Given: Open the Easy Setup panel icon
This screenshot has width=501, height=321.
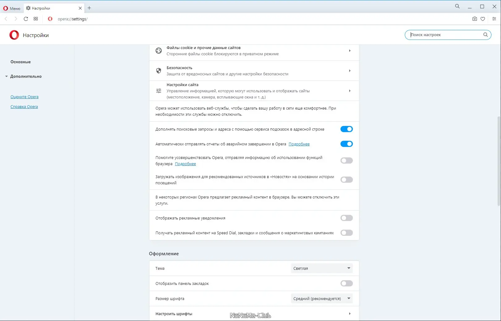Looking at the screenshot, I should coord(494,19).
